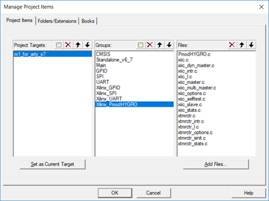Open the Books tab
This screenshot has width=269, height=201.
click(x=88, y=21)
